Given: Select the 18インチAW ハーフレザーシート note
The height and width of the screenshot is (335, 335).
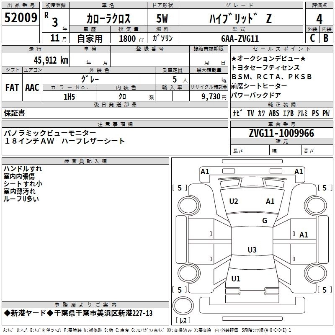Looking at the screenshot, I should pos(64,141).
